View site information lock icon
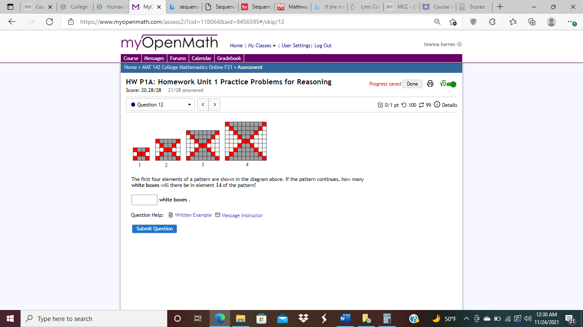Viewport: 583px width, 327px height. (71, 22)
